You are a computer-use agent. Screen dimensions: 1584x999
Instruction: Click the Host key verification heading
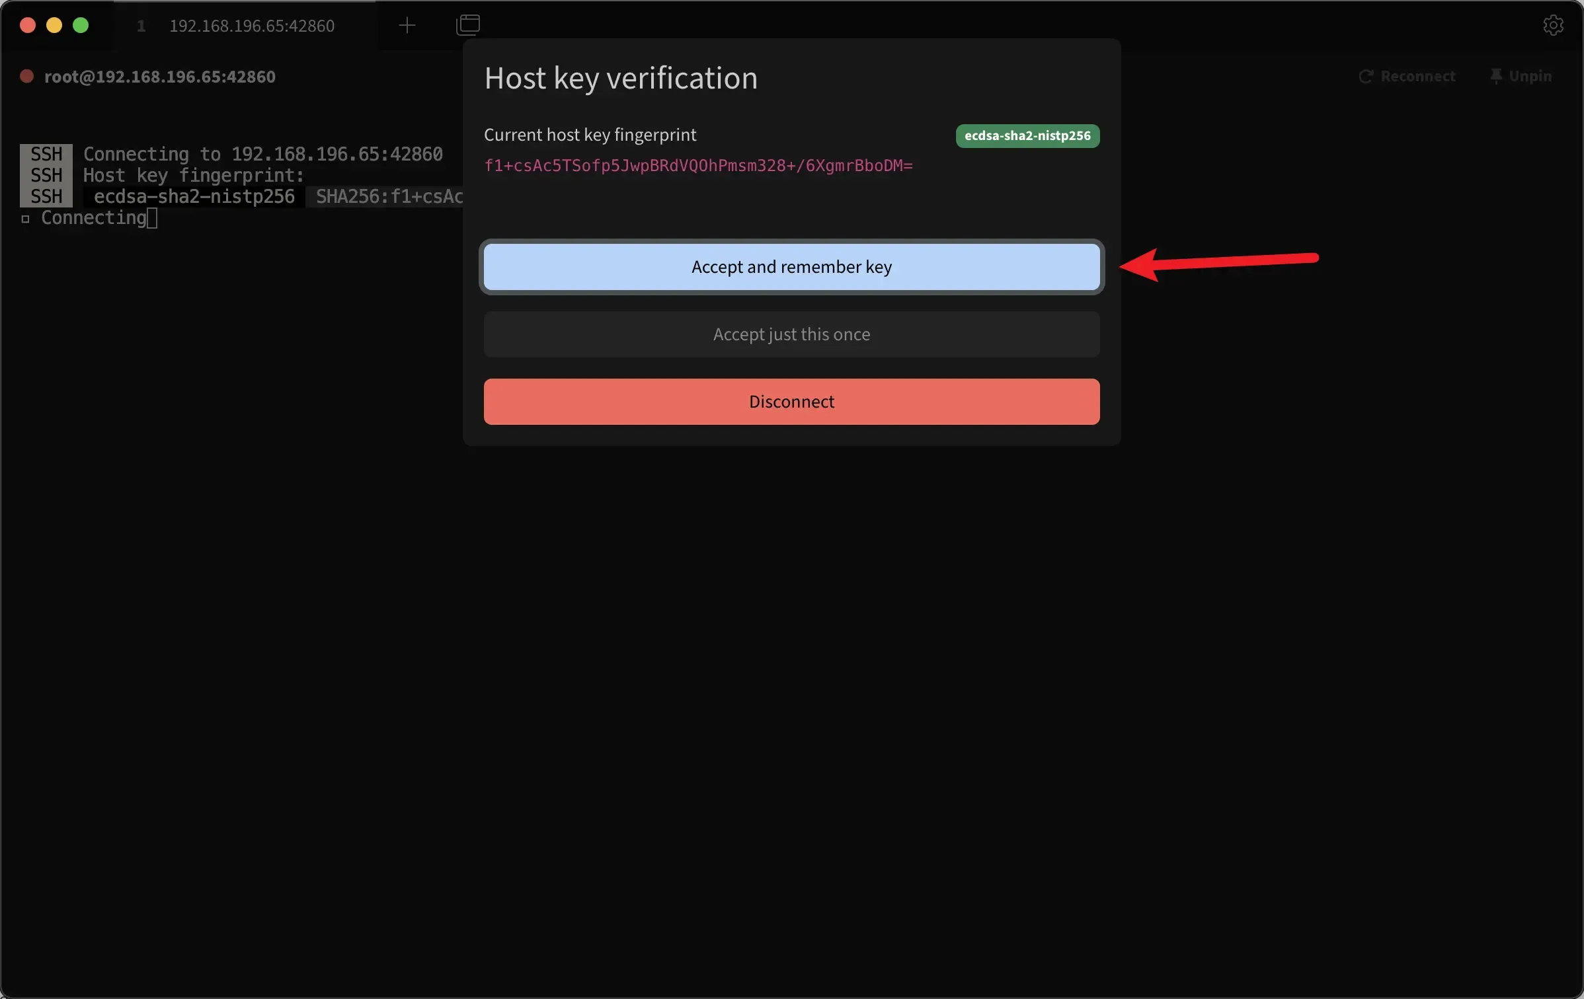pyautogui.click(x=621, y=78)
